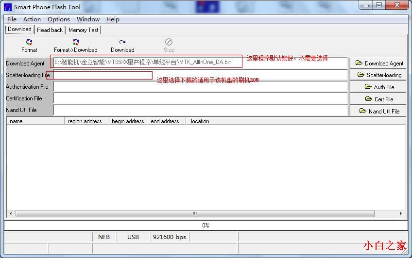
Task: Click the Download Agent path field
Action: 201,63
